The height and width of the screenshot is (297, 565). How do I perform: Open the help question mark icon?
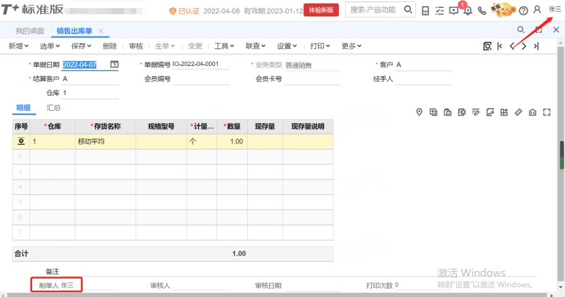[523, 11]
